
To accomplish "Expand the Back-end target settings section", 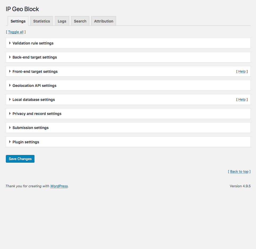I will (34, 57).
